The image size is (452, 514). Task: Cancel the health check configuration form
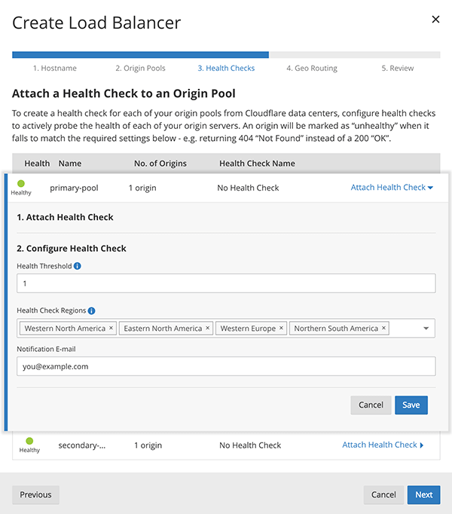coord(371,405)
